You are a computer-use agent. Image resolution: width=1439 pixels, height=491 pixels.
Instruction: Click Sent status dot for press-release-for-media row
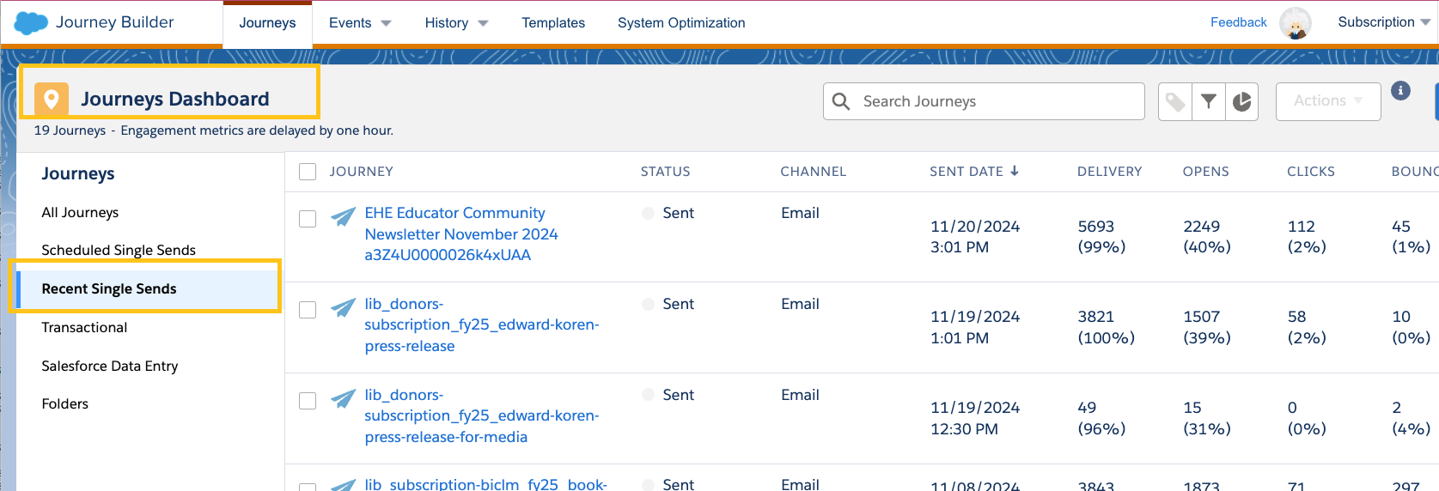point(649,395)
